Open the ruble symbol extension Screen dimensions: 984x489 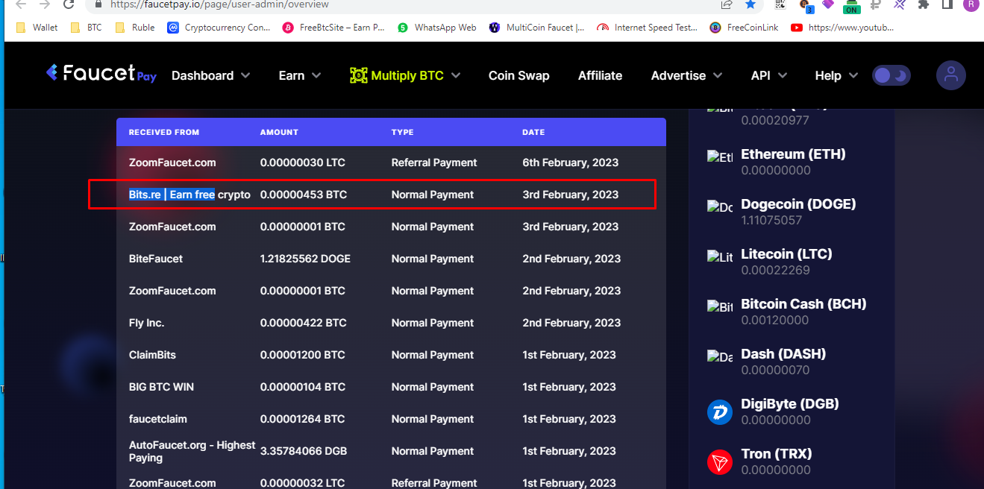click(x=876, y=4)
